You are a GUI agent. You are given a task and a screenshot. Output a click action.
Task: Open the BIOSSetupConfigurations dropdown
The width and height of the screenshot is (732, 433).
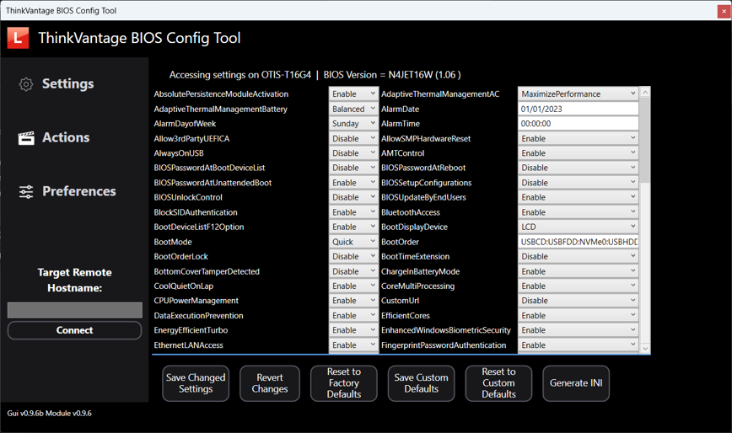click(x=578, y=183)
